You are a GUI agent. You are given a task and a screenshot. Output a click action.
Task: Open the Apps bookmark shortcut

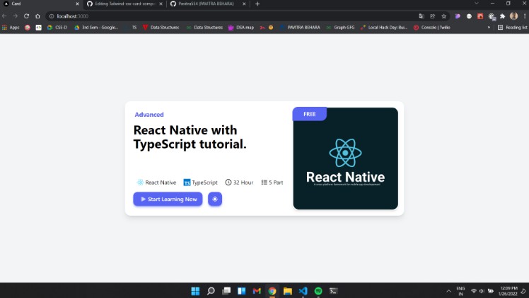click(x=11, y=28)
